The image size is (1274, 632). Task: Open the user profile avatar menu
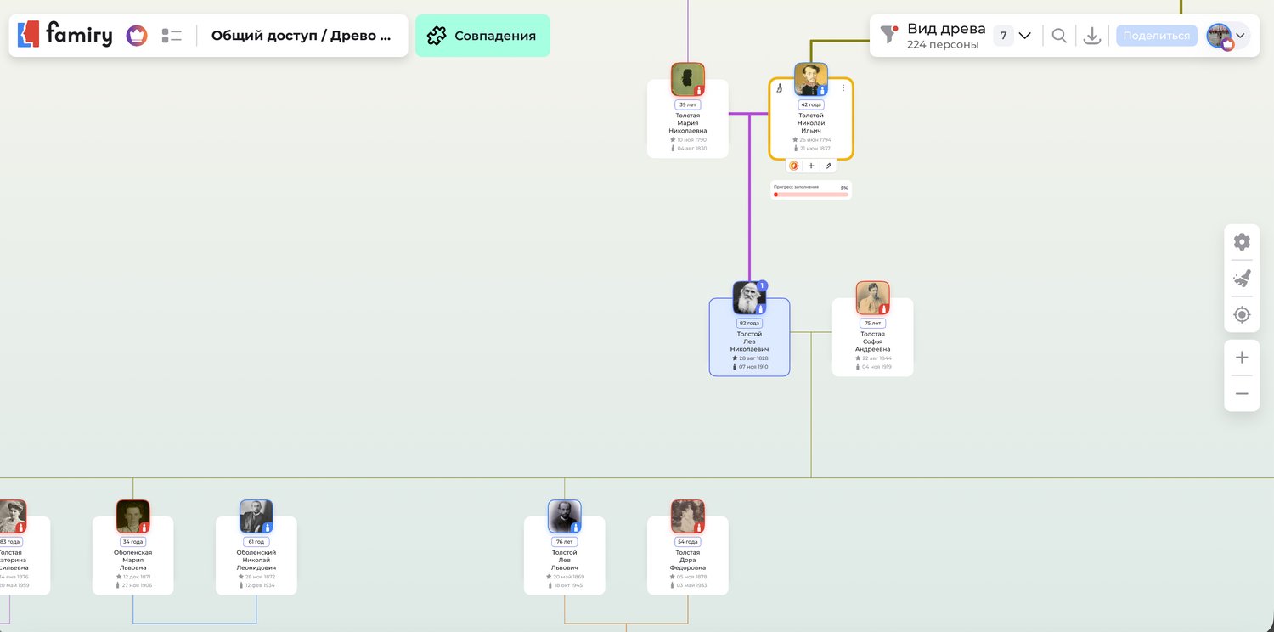tap(1227, 36)
